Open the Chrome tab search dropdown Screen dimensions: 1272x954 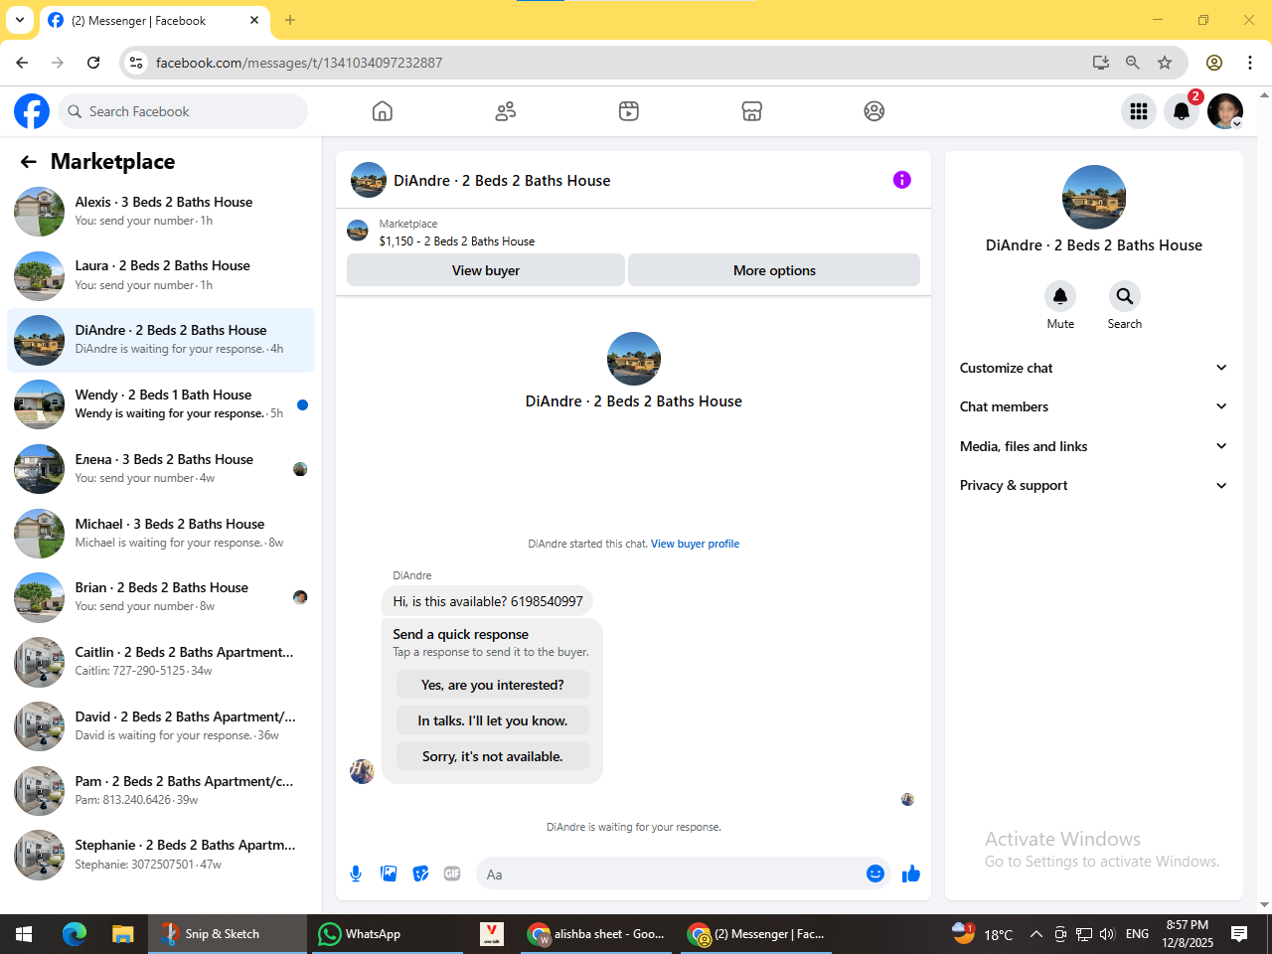(20, 20)
